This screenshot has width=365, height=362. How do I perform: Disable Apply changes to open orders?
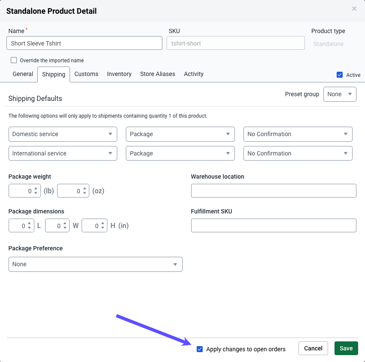coord(200,349)
